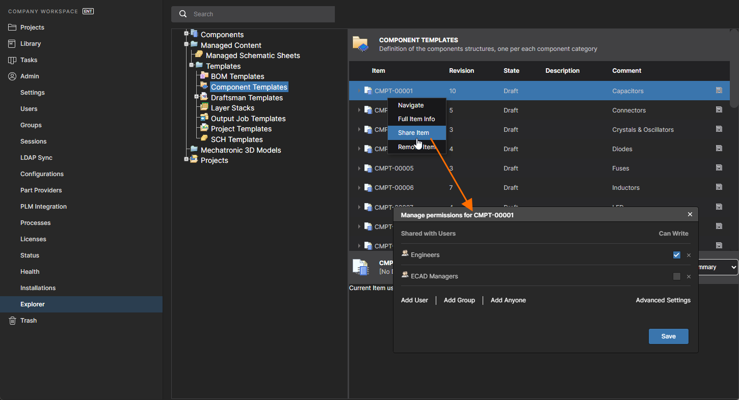Remove ECAD Managers with X icon
Screen dimensions: 739x400
(x=689, y=277)
